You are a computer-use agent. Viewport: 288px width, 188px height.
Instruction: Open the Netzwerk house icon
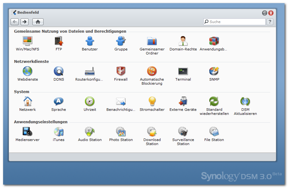[x=28, y=101]
